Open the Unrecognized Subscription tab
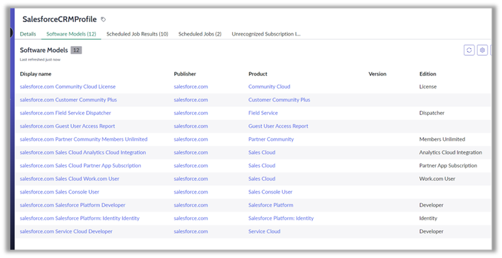 click(x=266, y=34)
